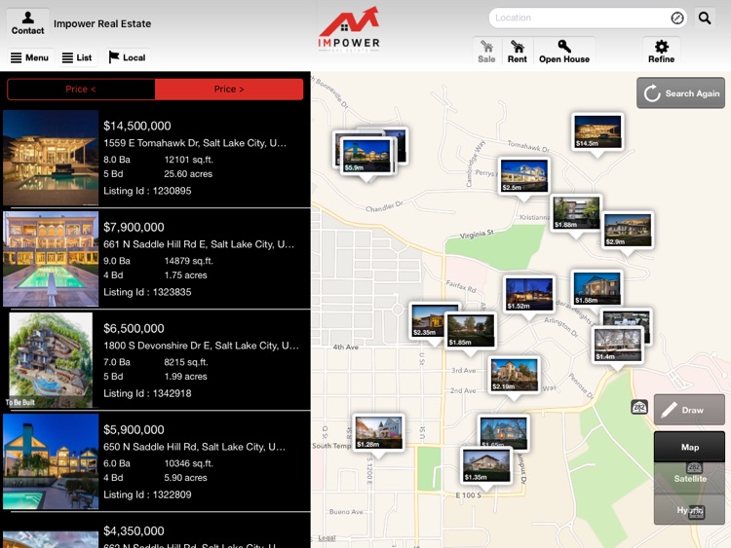The height and width of the screenshot is (548, 731).
Task: Select the 1559 E Tomahawk Dr address
Action: click(195, 143)
